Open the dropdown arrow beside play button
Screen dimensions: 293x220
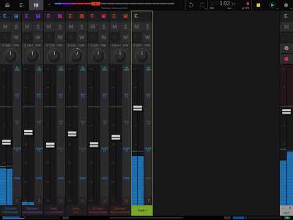coord(277,8)
